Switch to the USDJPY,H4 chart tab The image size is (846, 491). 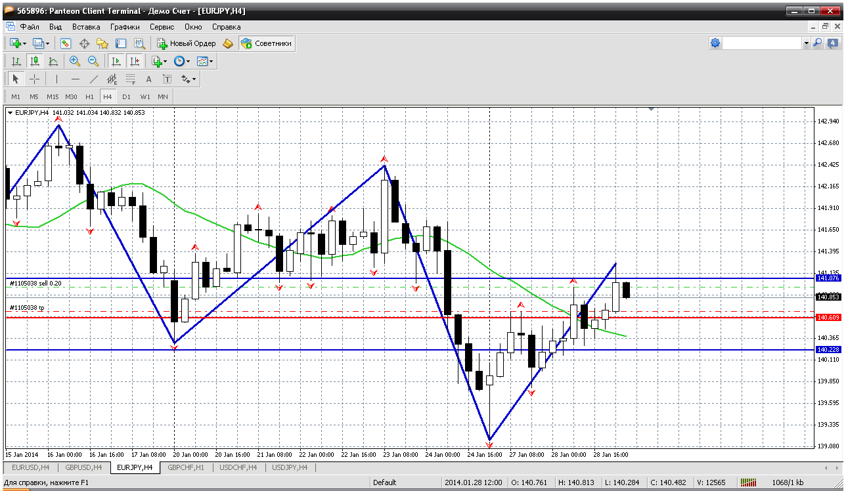(290, 467)
